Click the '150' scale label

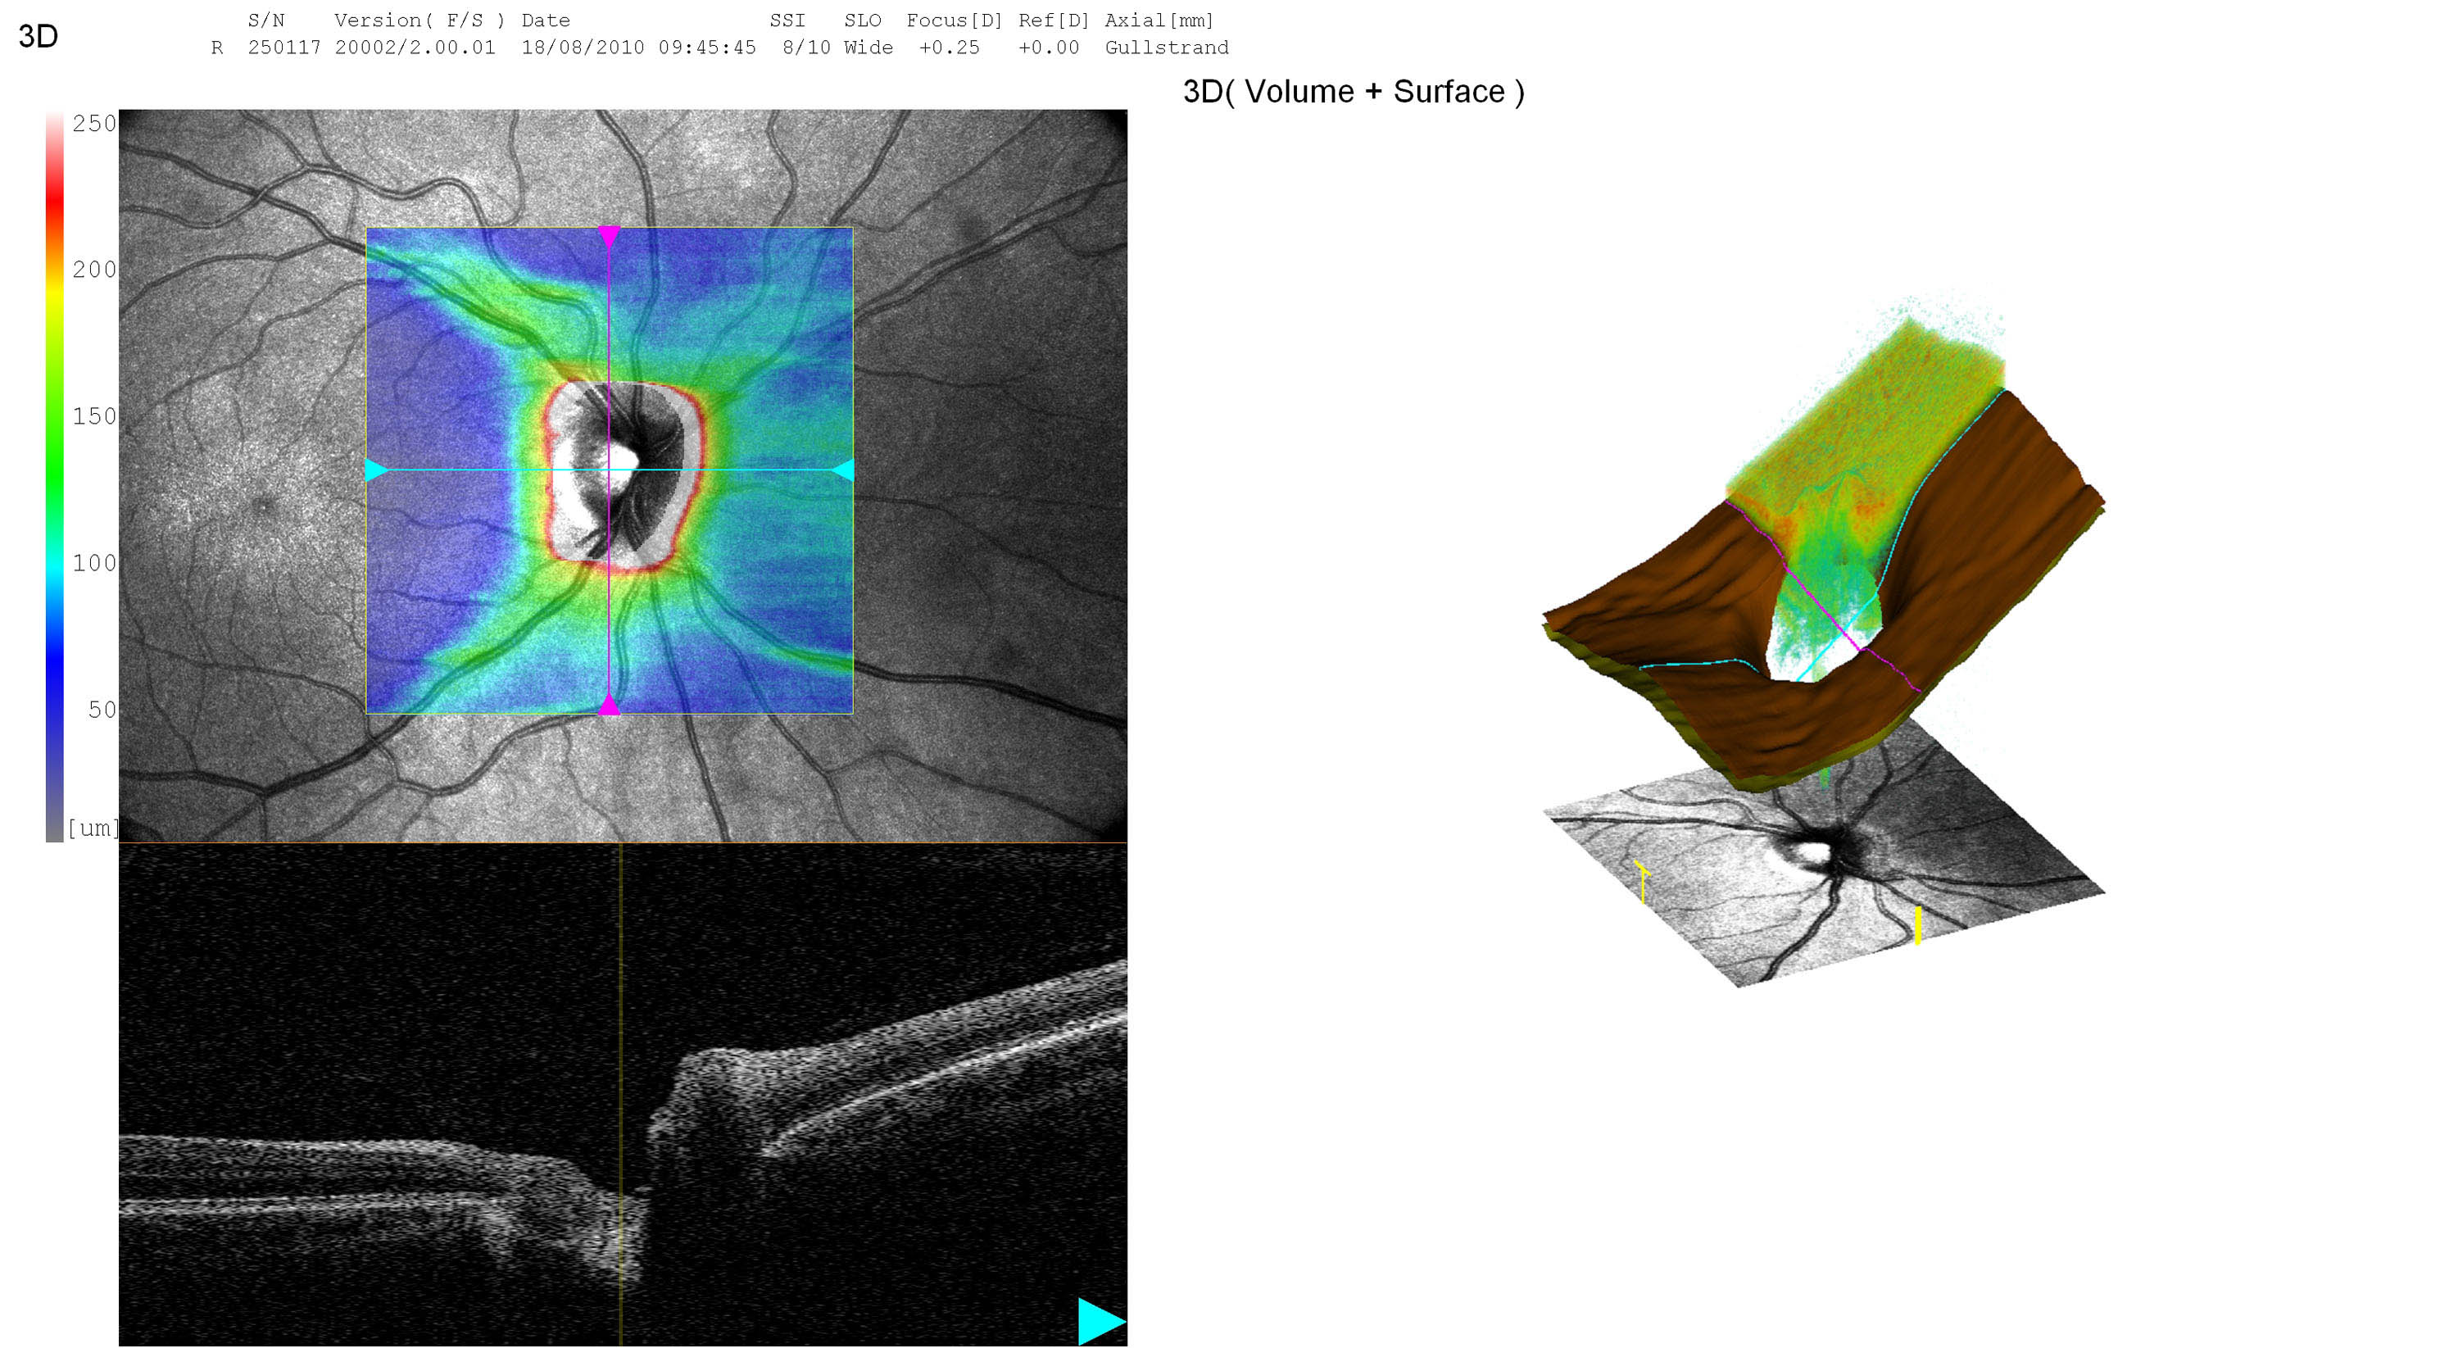click(94, 416)
